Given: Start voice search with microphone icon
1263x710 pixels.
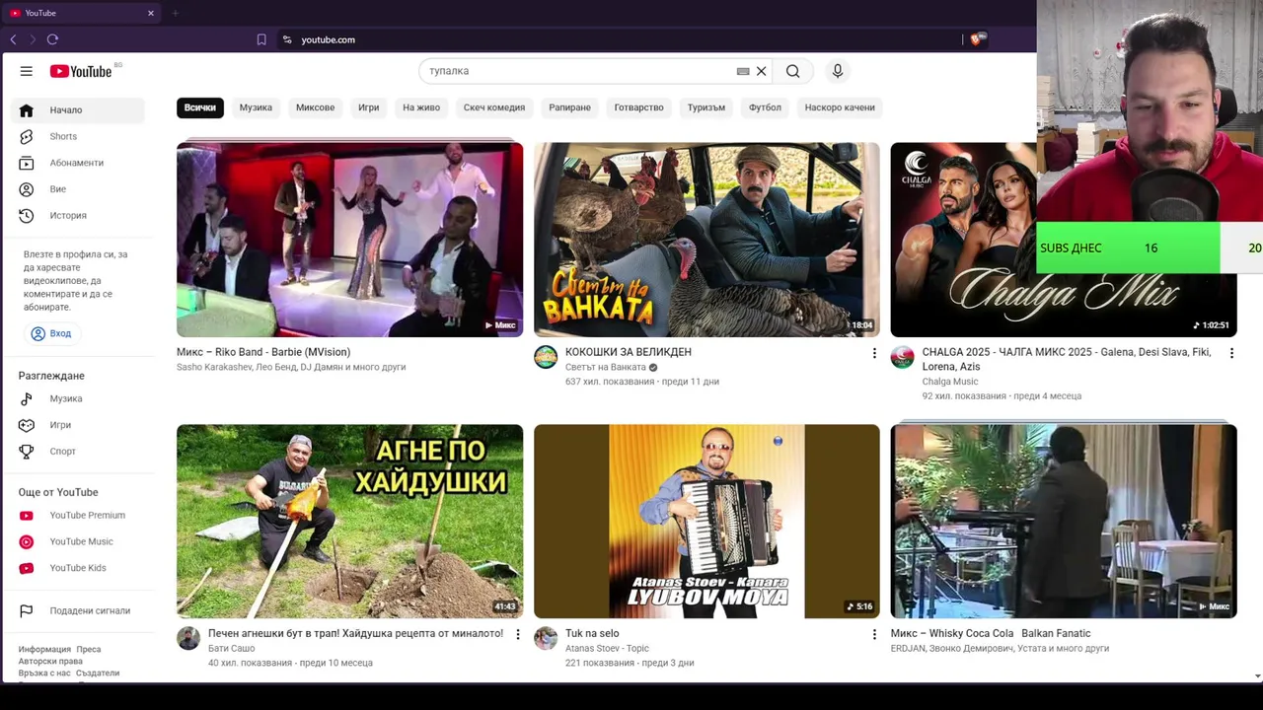Looking at the screenshot, I should (x=837, y=71).
